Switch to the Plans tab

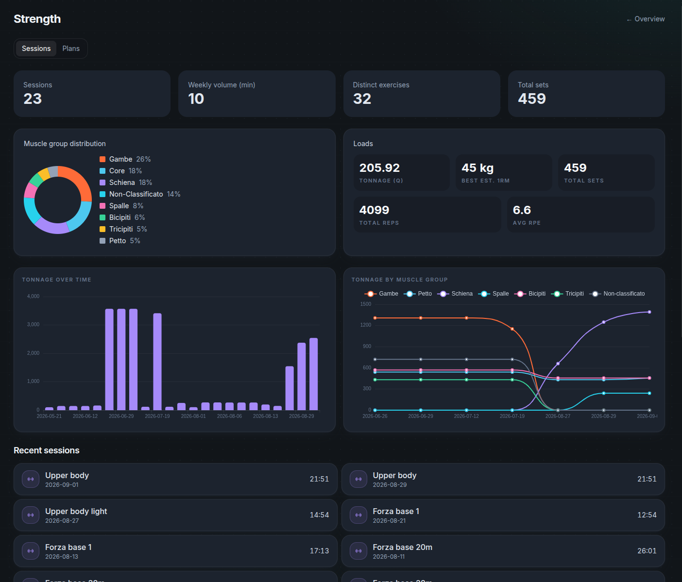click(x=71, y=49)
